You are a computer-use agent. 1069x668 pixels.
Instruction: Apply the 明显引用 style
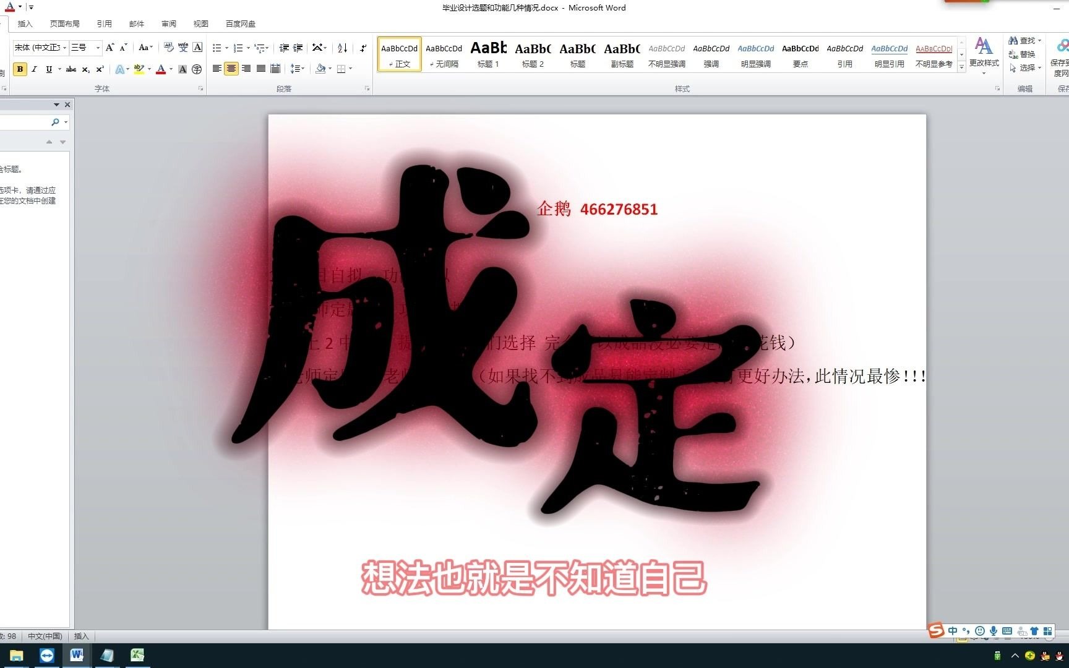pos(889,54)
